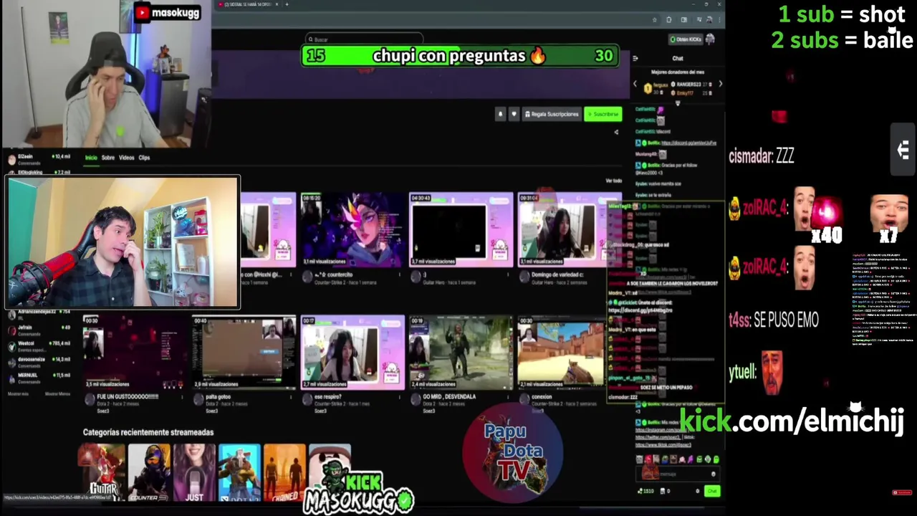Click the Mostrar Menos link in the sidebar
Image resolution: width=917 pixels, height=516 pixels.
pos(57,393)
